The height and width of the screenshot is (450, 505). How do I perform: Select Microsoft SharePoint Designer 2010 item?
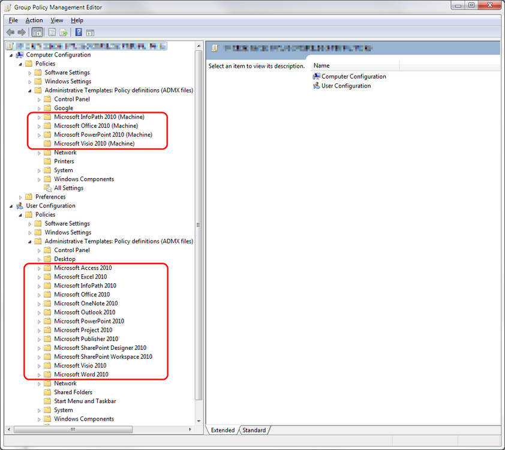click(100, 347)
